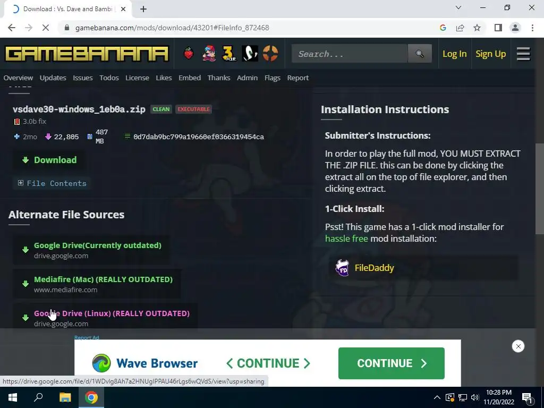Viewport: 544px width, 408px height.
Task: Click the Google icon in address bar
Action: tap(443, 28)
